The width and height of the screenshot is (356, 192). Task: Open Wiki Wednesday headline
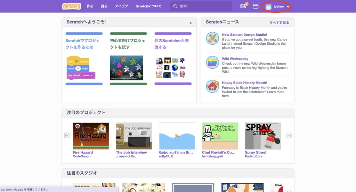[235, 59]
